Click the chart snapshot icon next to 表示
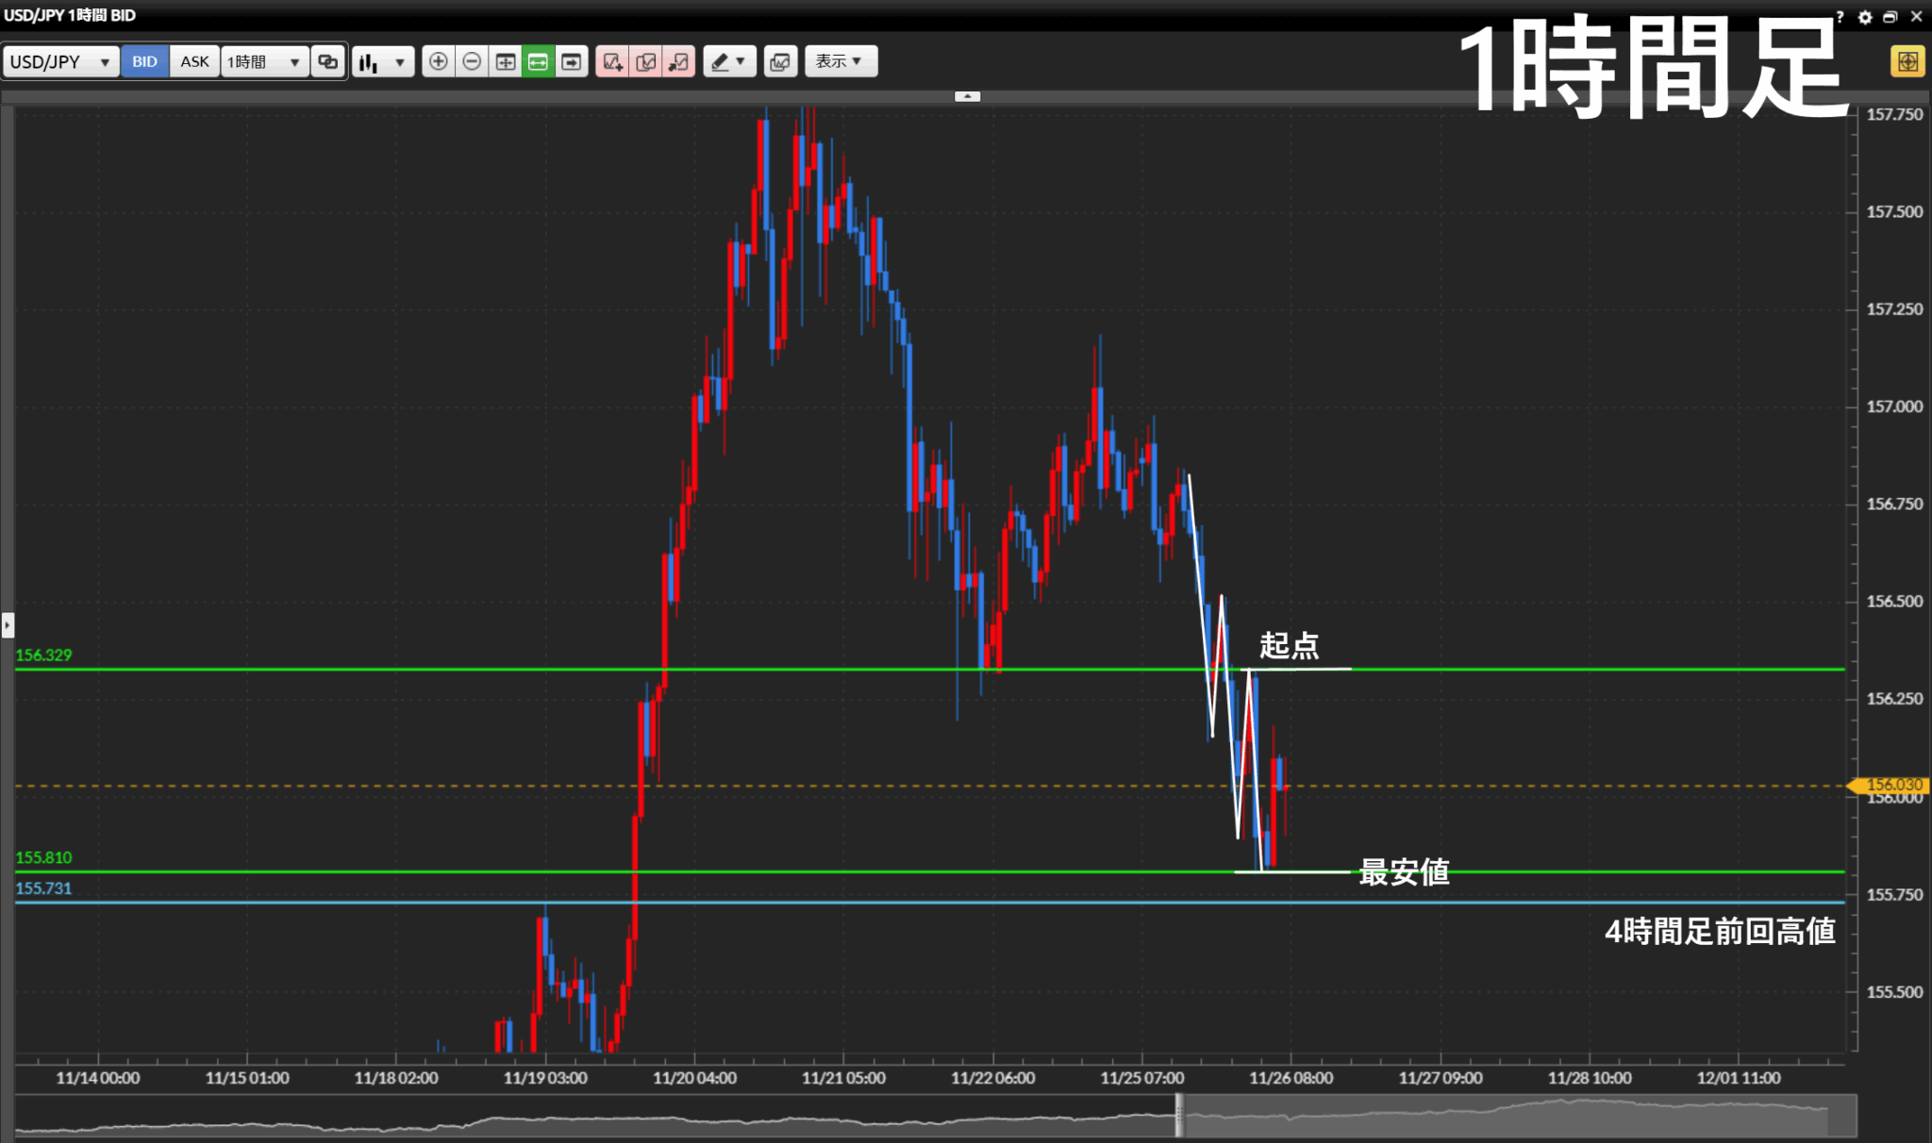This screenshot has height=1143, width=1932. click(x=780, y=62)
